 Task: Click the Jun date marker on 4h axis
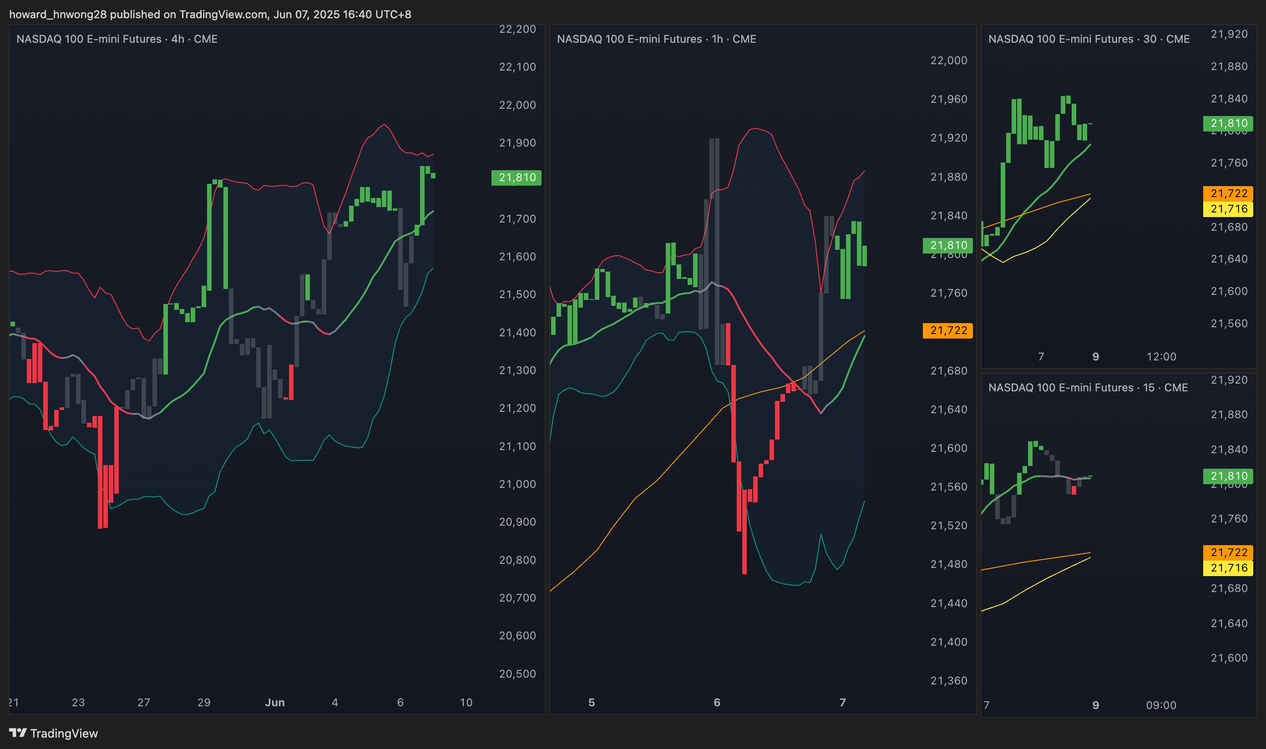(x=274, y=702)
